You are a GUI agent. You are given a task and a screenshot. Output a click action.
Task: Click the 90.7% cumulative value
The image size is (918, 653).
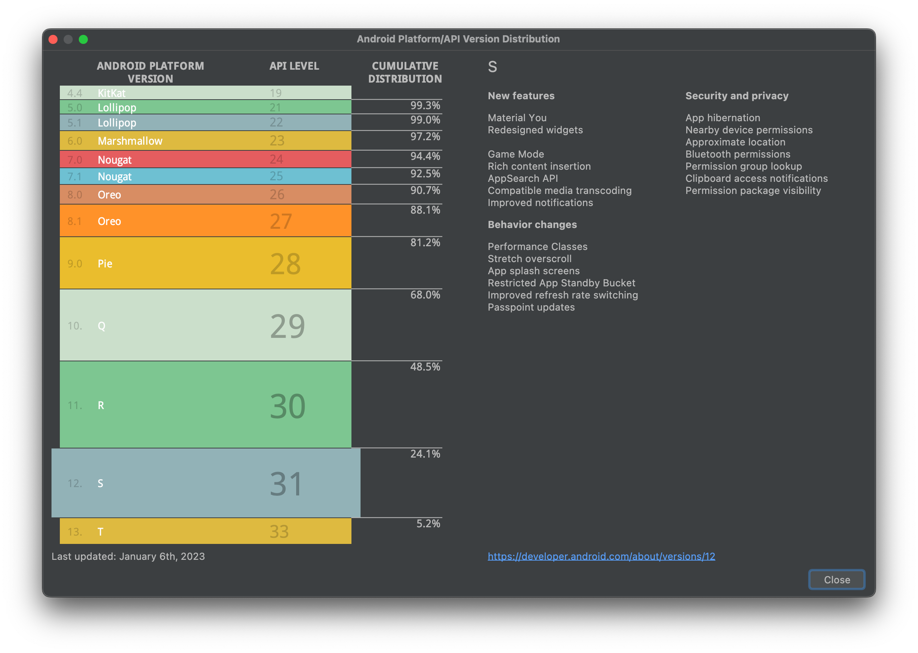click(x=425, y=190)
